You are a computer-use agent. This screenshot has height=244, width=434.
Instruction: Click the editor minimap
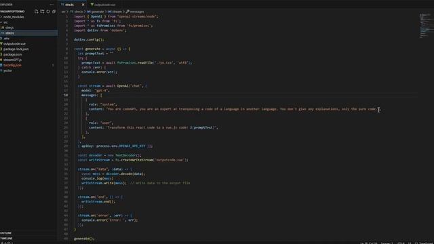pos(426,26)
